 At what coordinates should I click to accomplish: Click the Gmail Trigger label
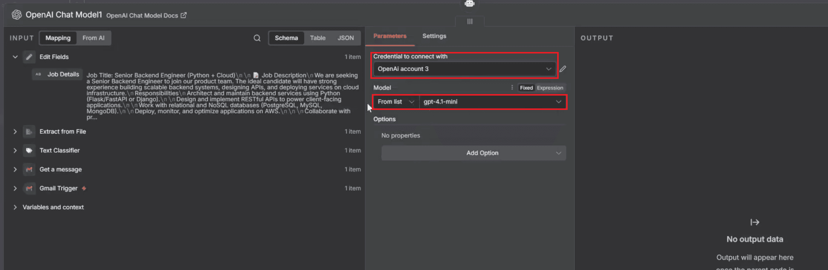pyautogui.click(x=59, y=188)
